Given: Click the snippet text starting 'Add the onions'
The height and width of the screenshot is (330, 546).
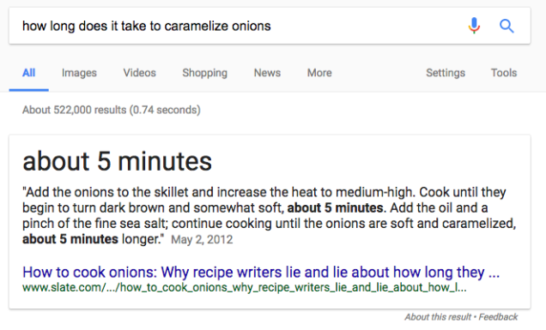Looking at the screenshot, I should click(x=270, y=215).
